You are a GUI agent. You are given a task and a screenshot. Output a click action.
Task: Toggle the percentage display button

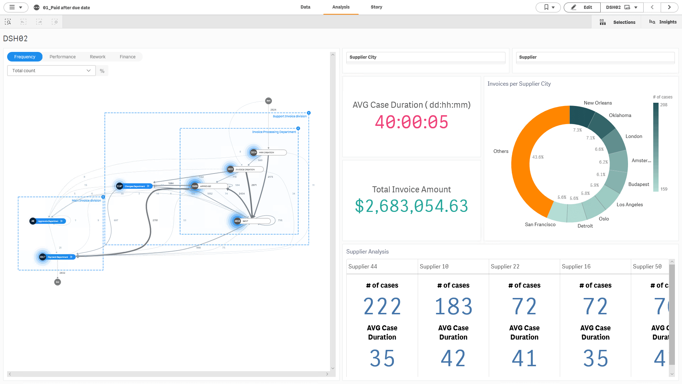coord(102,71)
